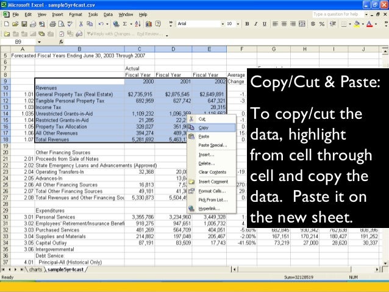Click Format Cells in context menu

click(x=210, y=191)
